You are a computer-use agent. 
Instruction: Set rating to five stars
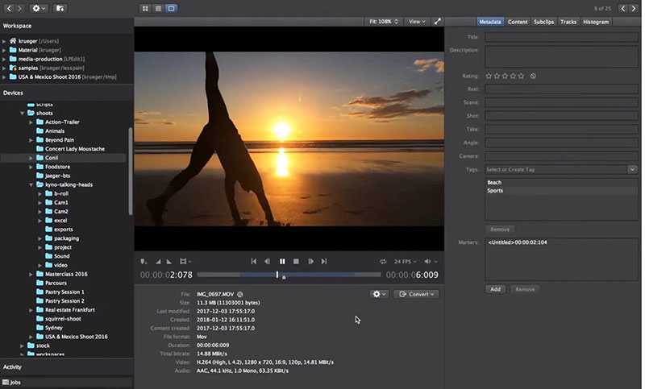click(x=521, y=76)
